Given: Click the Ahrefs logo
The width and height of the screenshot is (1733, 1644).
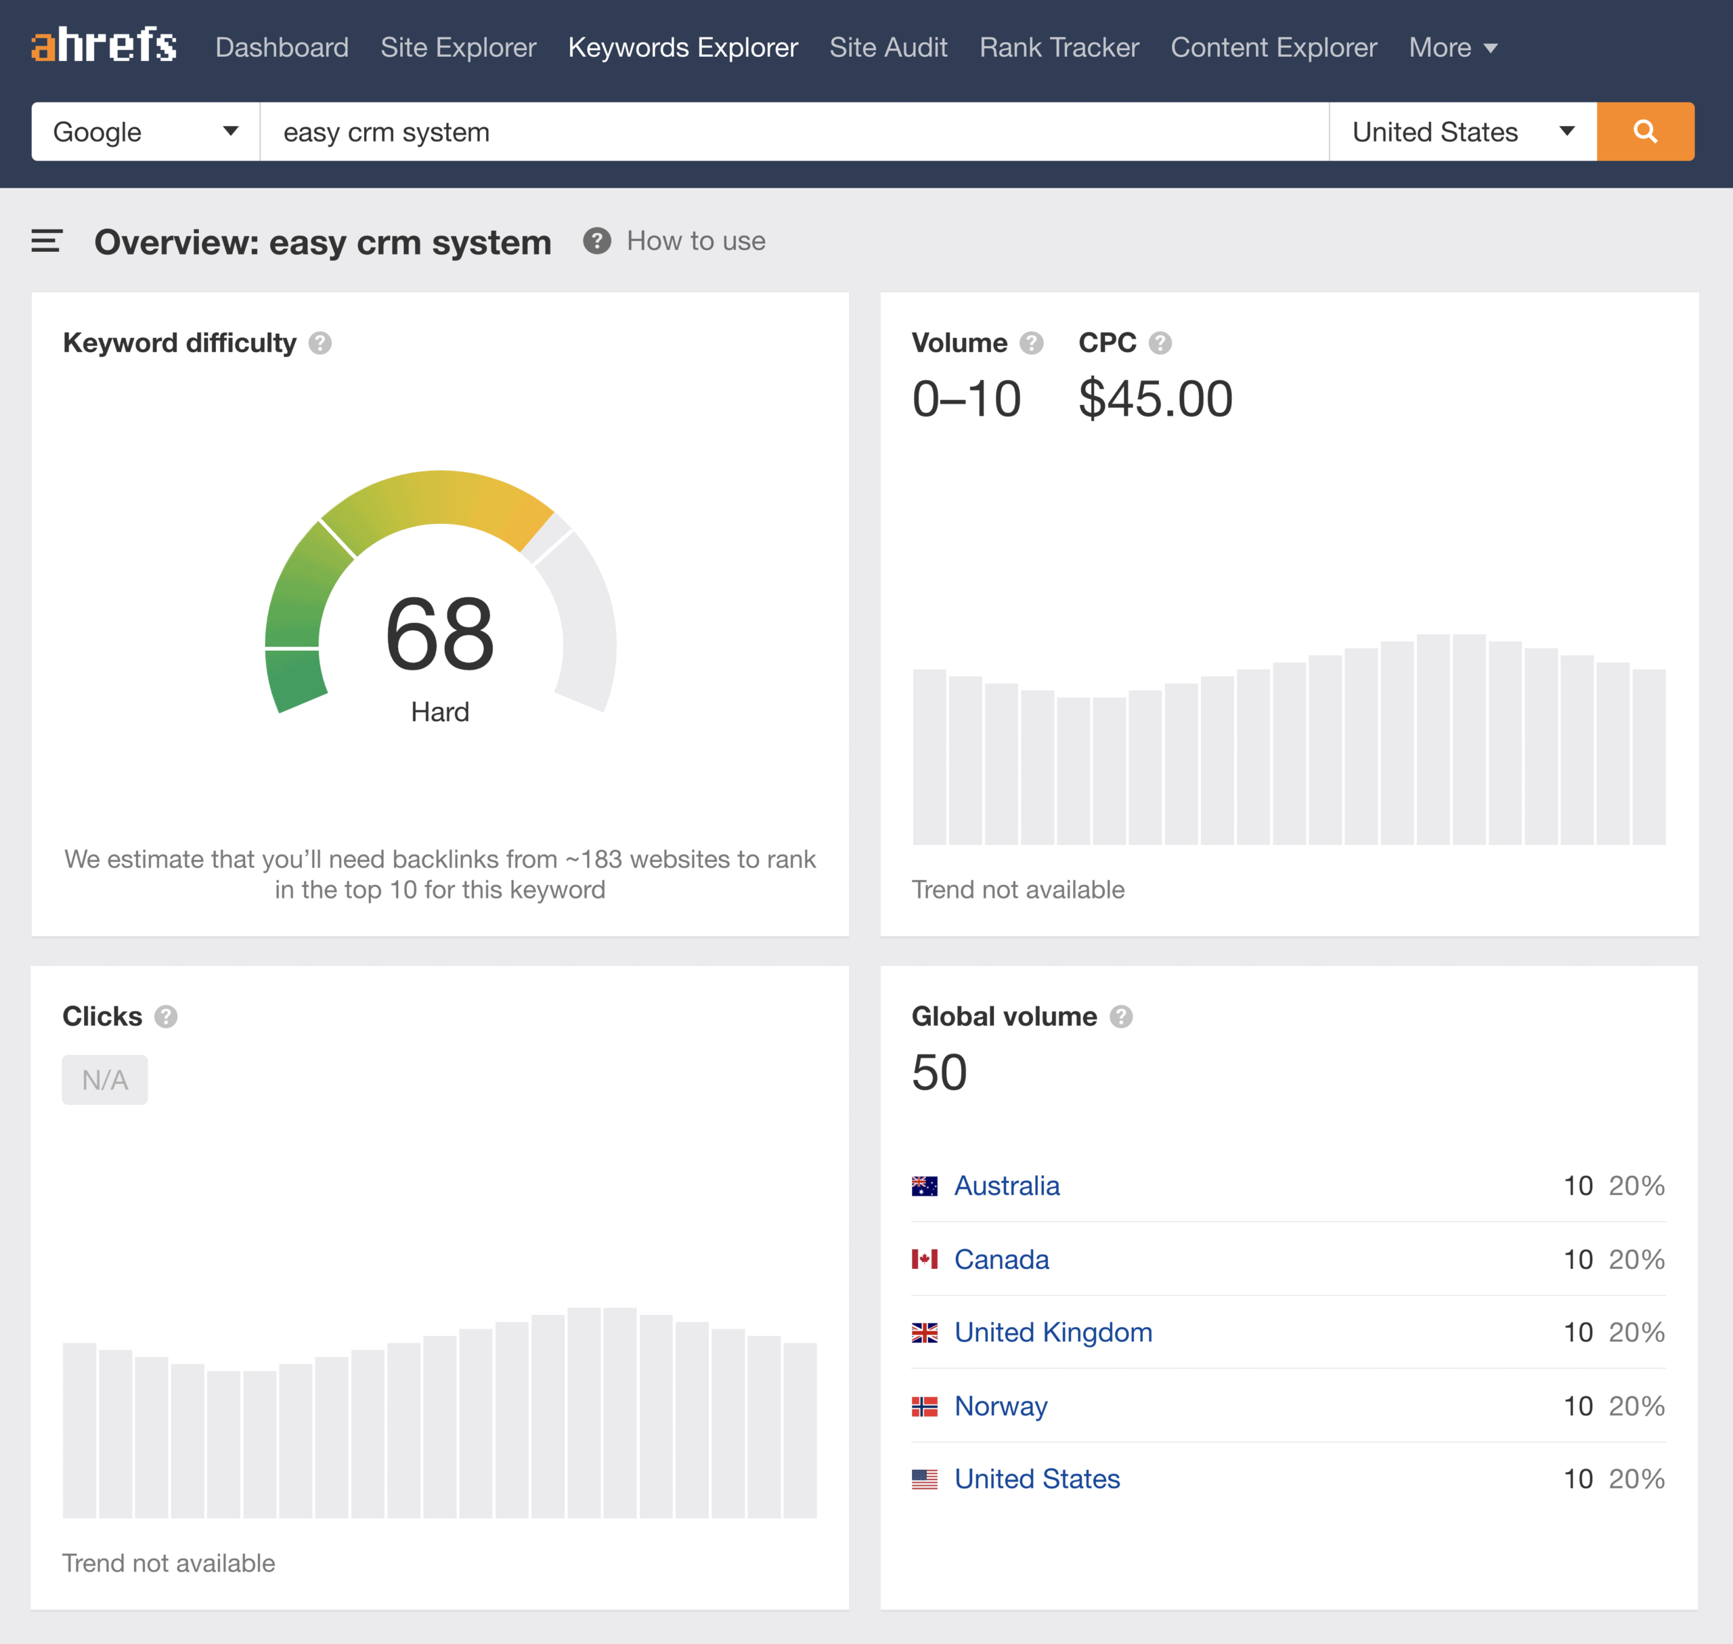Looking at the screenshot, I should click(x=104, y=45).
